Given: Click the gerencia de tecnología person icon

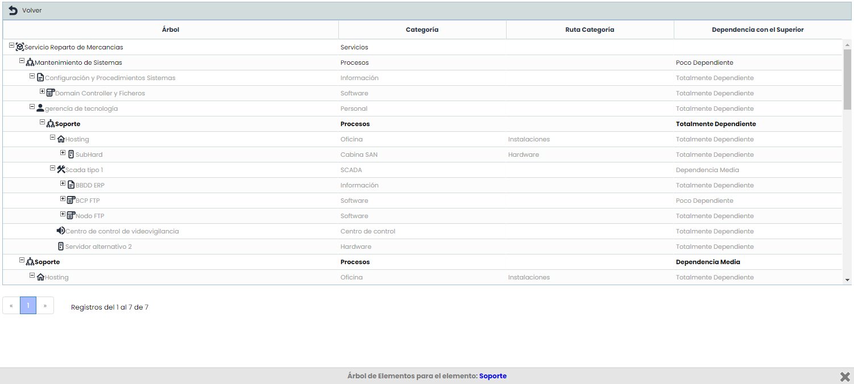Looking at the screenshot, I should (x=40, y=108).
